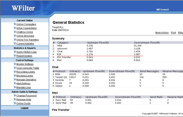The height and width of the screenshot is (117, 183).
Task: Click Change Password link
Action: (26, 95)
